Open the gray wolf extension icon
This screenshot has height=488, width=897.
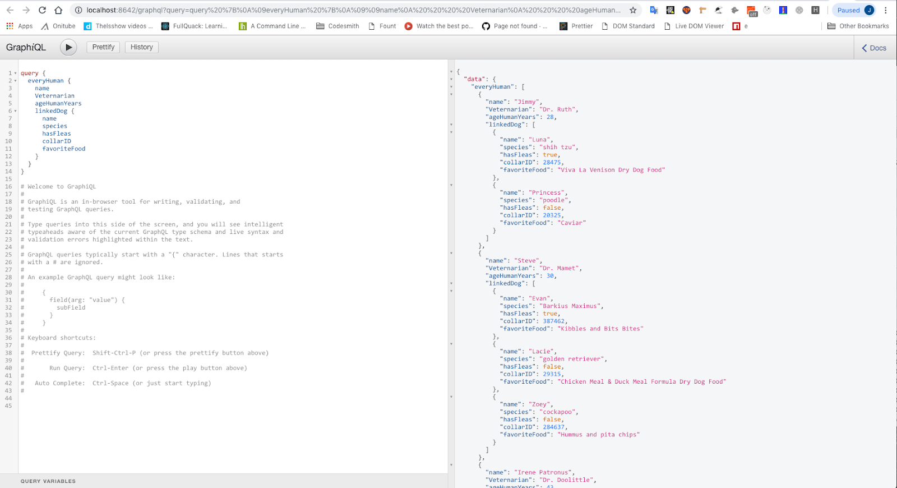pos(735,10)
